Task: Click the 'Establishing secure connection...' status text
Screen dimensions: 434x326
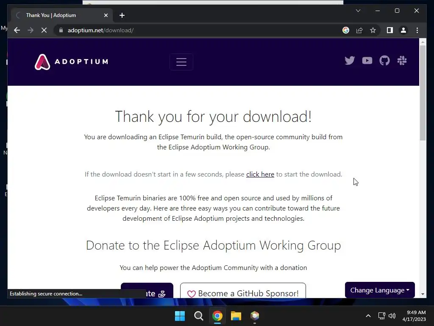Action: click(46, 294)
